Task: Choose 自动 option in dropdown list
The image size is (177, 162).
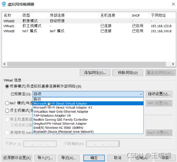Action: [x=88, y=99]
